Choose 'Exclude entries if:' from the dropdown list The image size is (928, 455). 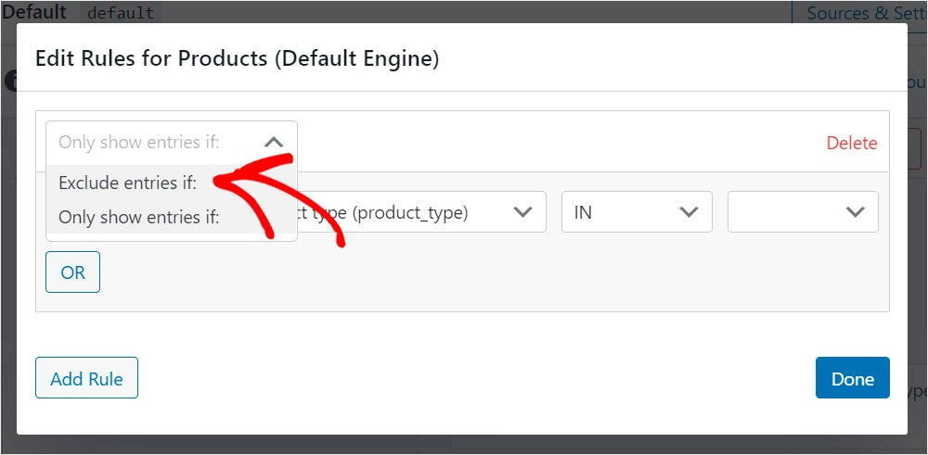171,183
